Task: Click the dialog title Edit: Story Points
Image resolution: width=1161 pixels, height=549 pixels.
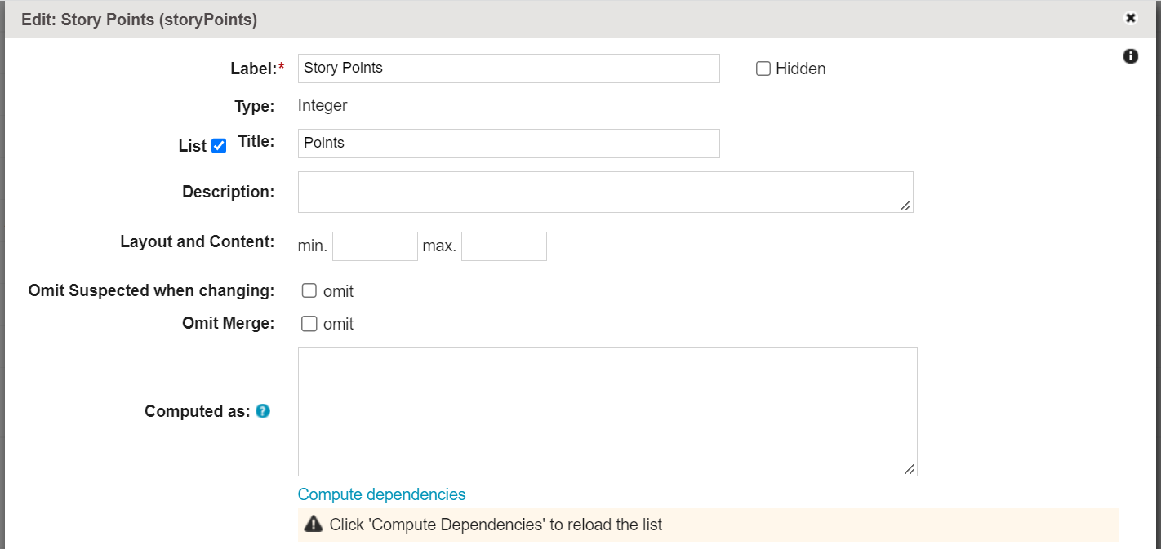Action: [x=139, y=20]
